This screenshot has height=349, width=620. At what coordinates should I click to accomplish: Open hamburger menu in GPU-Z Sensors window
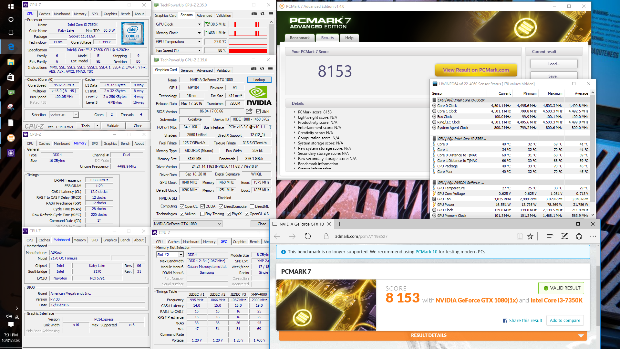click(271, 14)
